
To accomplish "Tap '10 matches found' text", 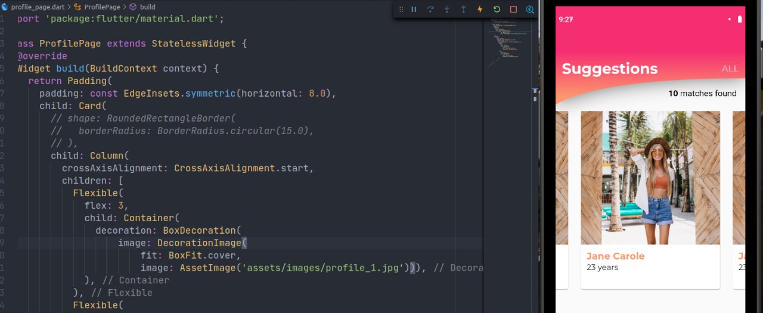I will coord(702,94).
